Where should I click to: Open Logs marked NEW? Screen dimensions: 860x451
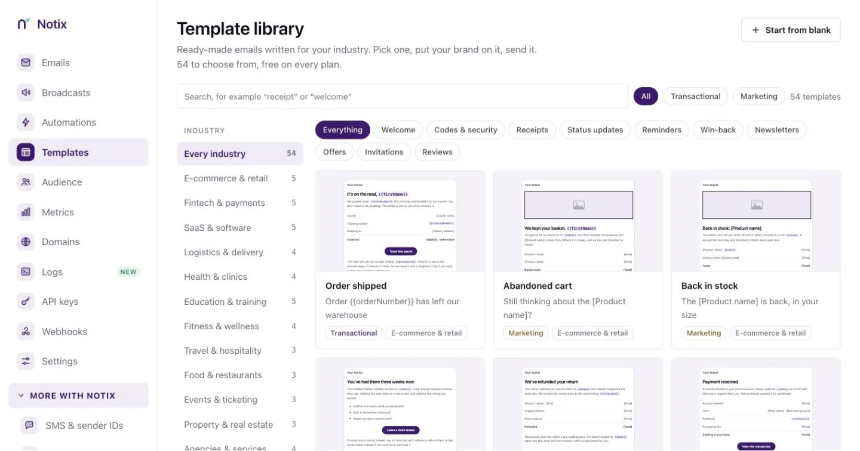click(x=78, y=271)
